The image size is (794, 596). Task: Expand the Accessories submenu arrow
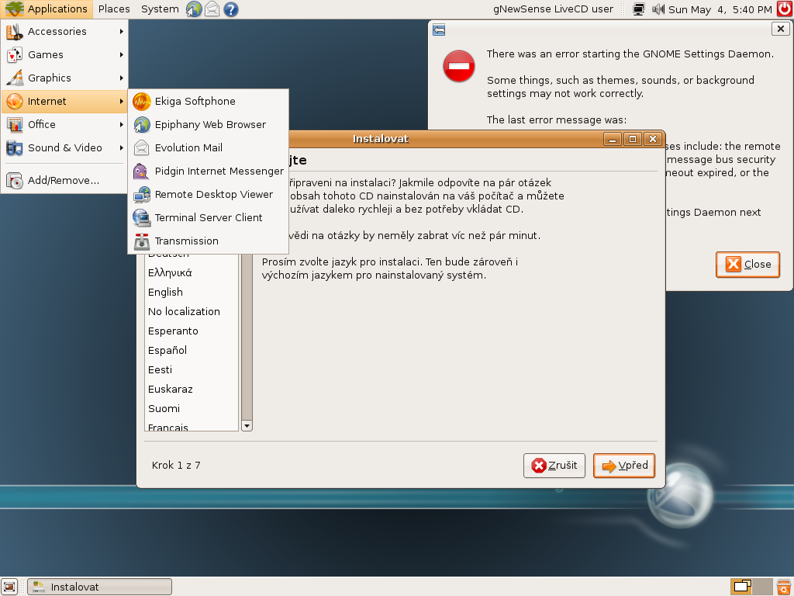pos(122,31)
